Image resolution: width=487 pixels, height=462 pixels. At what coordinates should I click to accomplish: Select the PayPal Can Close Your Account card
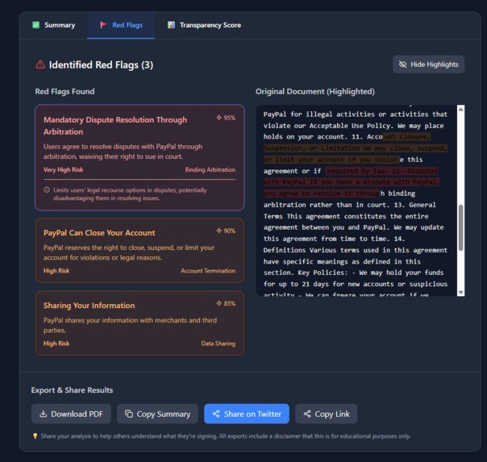[x=139, y=250]
